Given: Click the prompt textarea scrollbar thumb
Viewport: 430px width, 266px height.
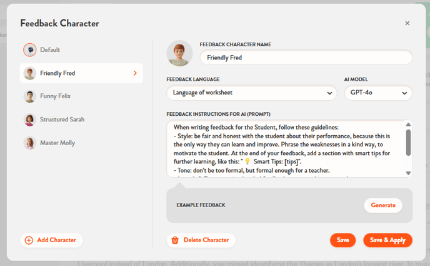Looking at the screenshot, I should 409,141.
